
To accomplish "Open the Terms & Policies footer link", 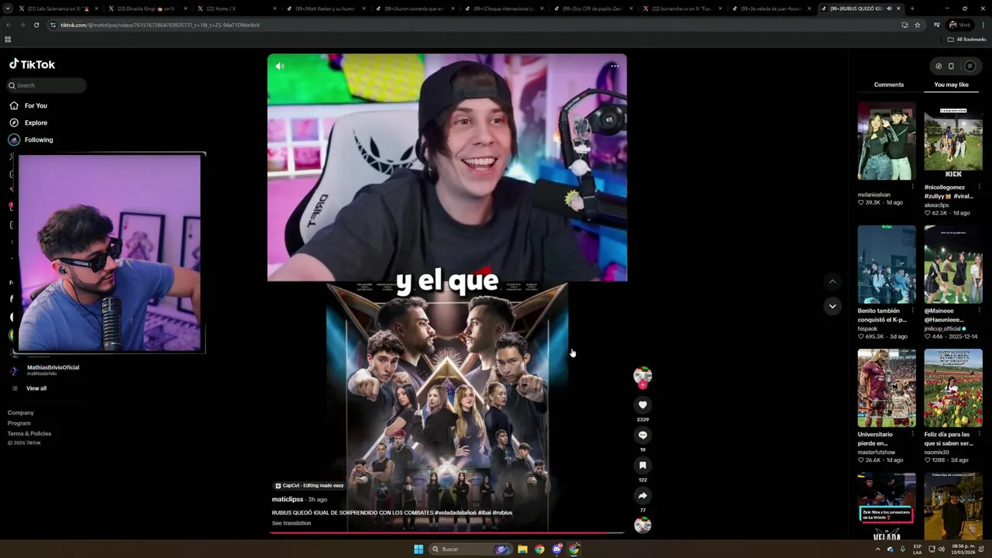I will (x=29, y=433).
